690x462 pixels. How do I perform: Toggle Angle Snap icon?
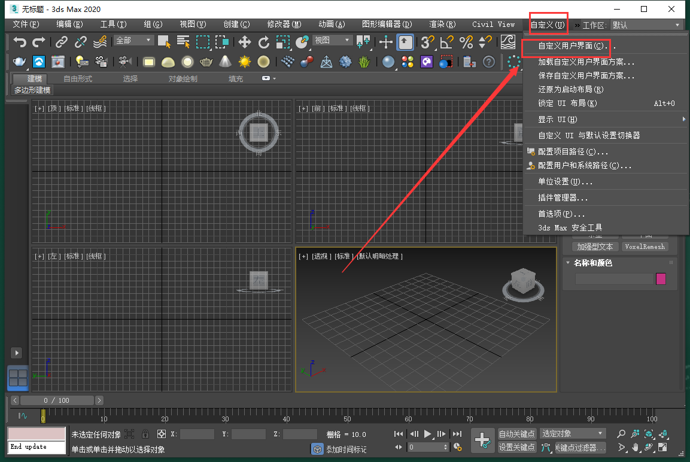pyautogui.click(x=446, y=42)
